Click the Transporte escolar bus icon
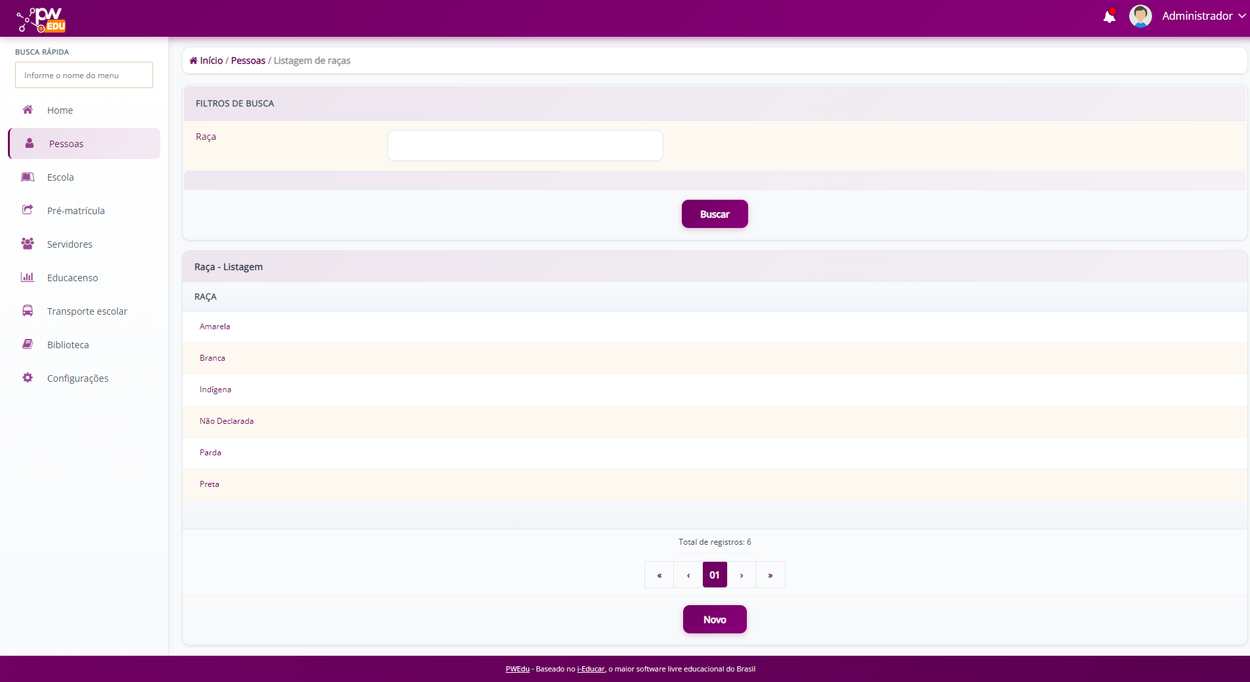Viewport: 1250px width, 682px height. pyautogui.click(x=28, y=311)
